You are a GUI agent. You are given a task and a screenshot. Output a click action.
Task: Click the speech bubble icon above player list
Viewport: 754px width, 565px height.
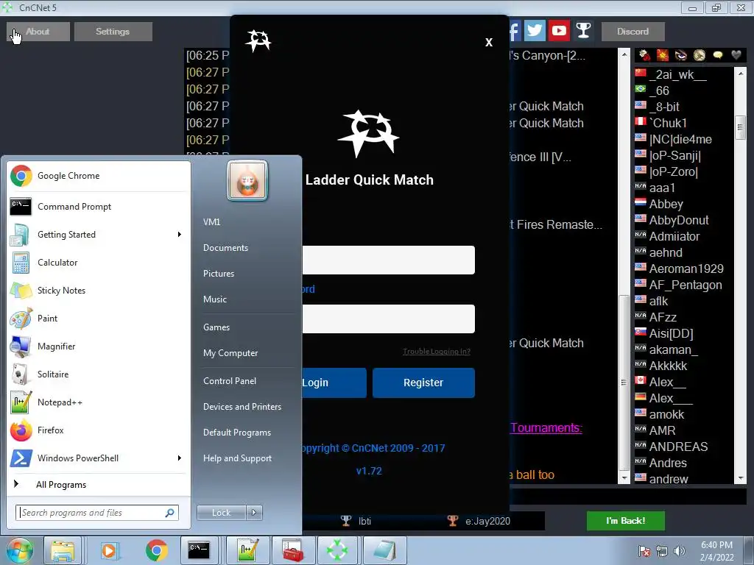click(x=717, y=55)
